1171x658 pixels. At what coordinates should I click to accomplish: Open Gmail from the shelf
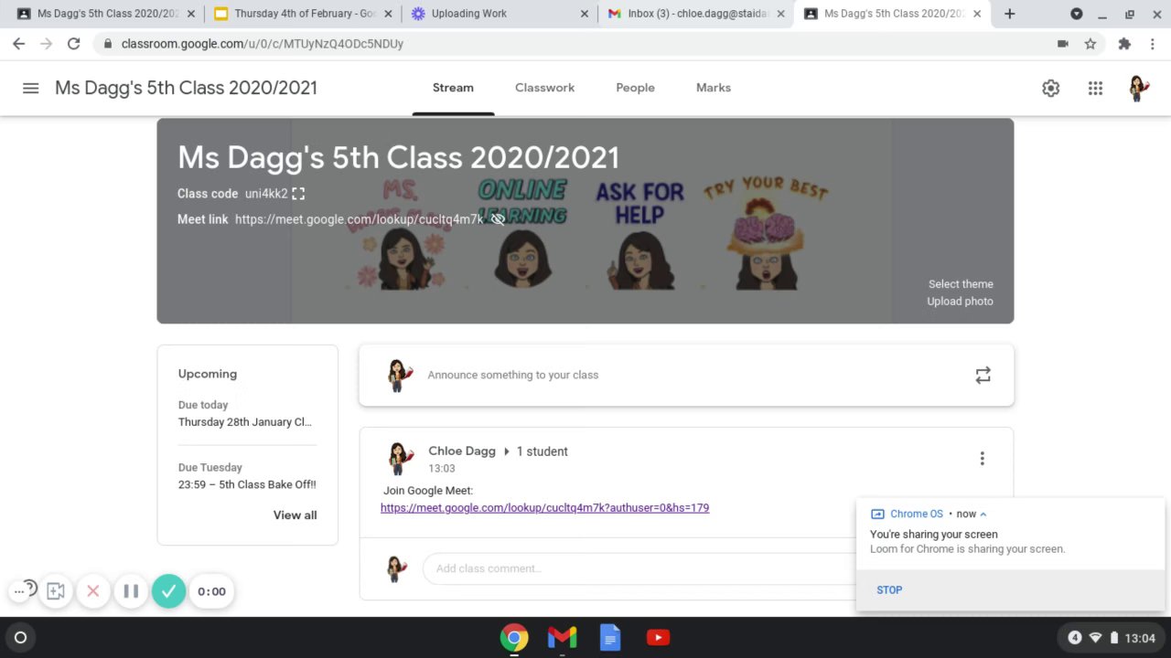pos(562,638)
